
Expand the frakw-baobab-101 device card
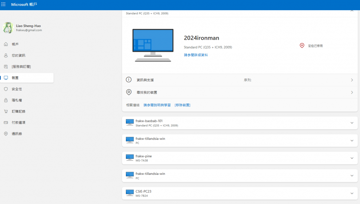tap(352, 123)
